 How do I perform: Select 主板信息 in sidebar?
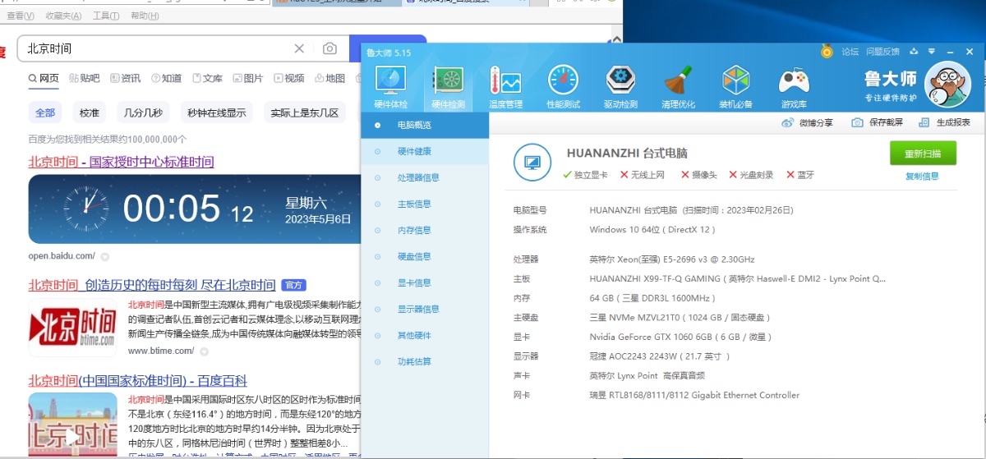[425, 204]
